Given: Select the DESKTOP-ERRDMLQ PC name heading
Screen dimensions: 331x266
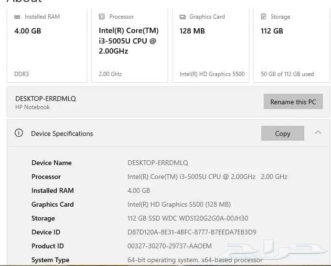Looking at the screenshot, I should 45,99.
